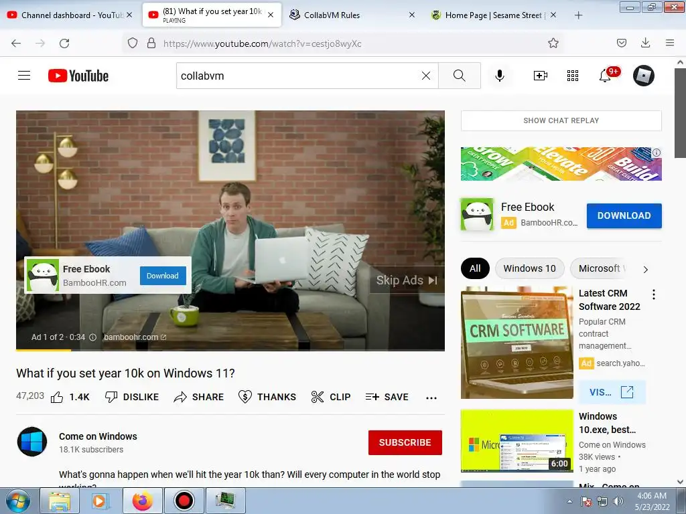Open the three-dot more actions menu under video
The height and width of the screenshot is (514, 686).
click(431, 398)
